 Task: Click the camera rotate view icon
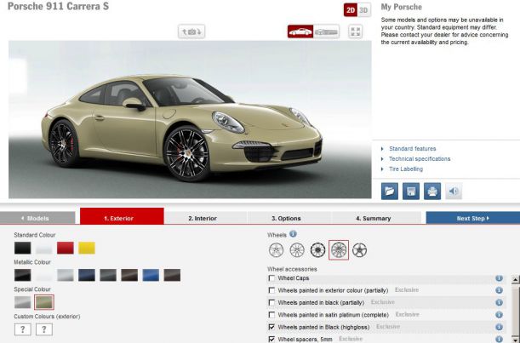[x=191, y=31]
